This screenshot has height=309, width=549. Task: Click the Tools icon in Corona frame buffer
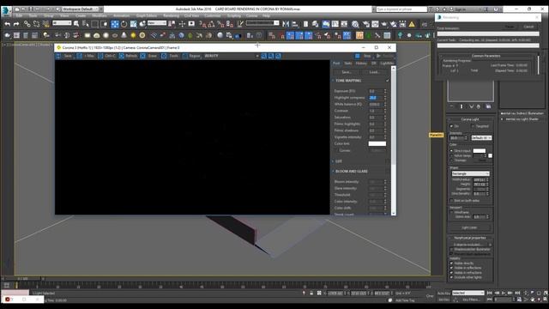pos(164,56)
